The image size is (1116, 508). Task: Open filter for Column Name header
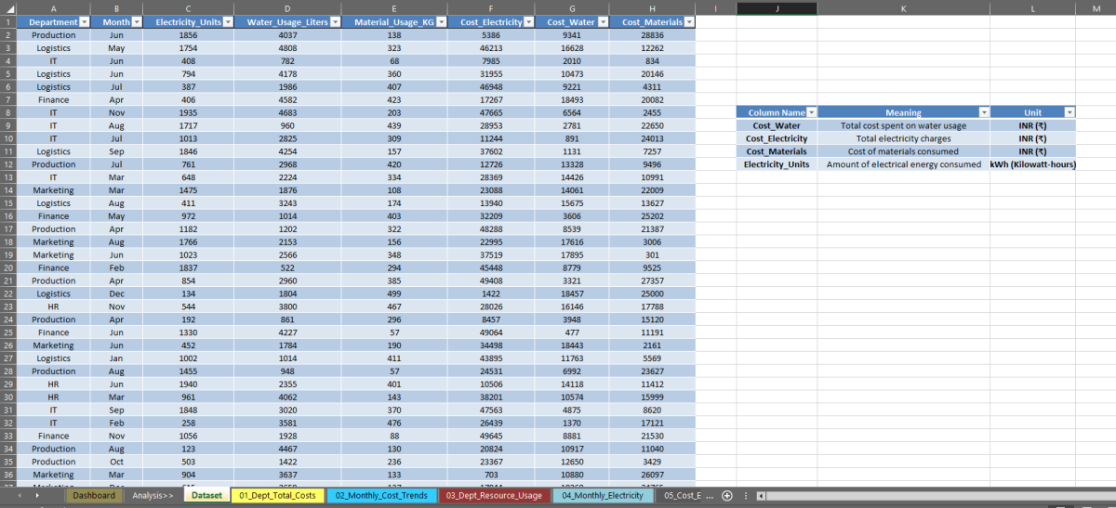[811, 112]
